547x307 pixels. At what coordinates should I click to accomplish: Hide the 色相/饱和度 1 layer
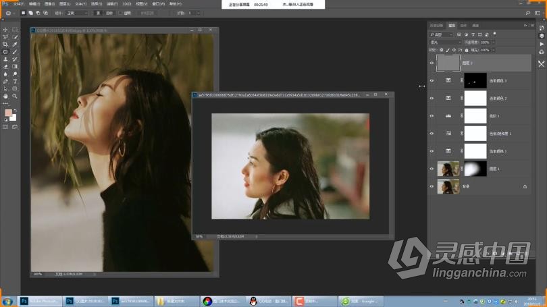click(432, 134)
